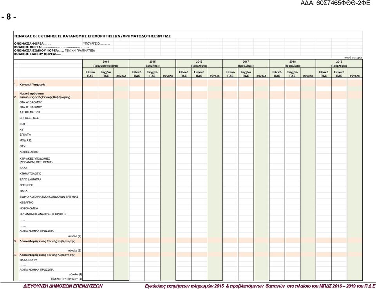This screenshot has width=376, height=289.
Task: Select the 'ΝΟΣΟΚΟΜΕΙΑ' row label
Action: click(x=29, y=208)
